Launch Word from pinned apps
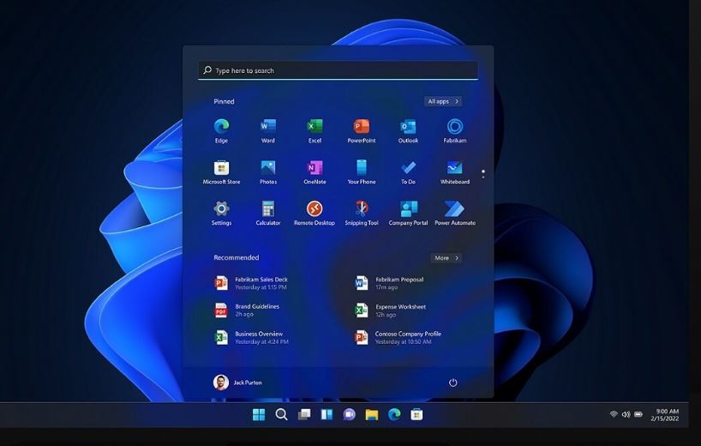The width and height of the screenshot is (701, 446). pyautogui.click(x=267, y=130)
